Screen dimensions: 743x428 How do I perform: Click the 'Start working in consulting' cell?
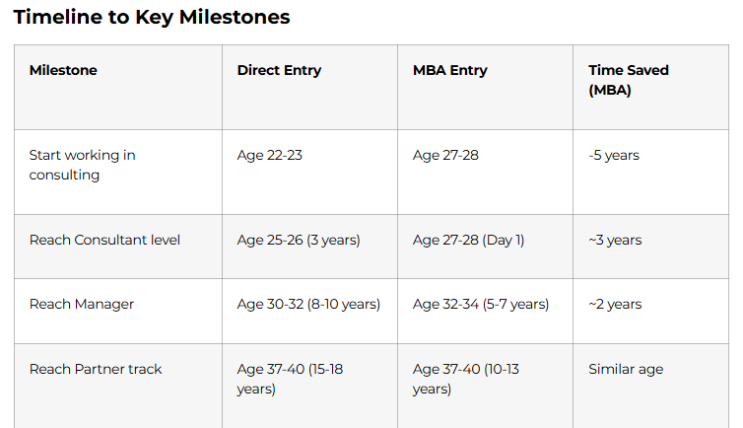click(x=82, y=165)
